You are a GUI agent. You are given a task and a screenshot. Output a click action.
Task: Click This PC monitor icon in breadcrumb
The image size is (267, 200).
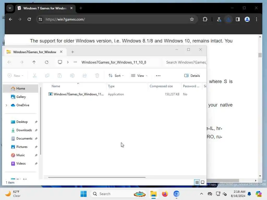tap(60, 62)
